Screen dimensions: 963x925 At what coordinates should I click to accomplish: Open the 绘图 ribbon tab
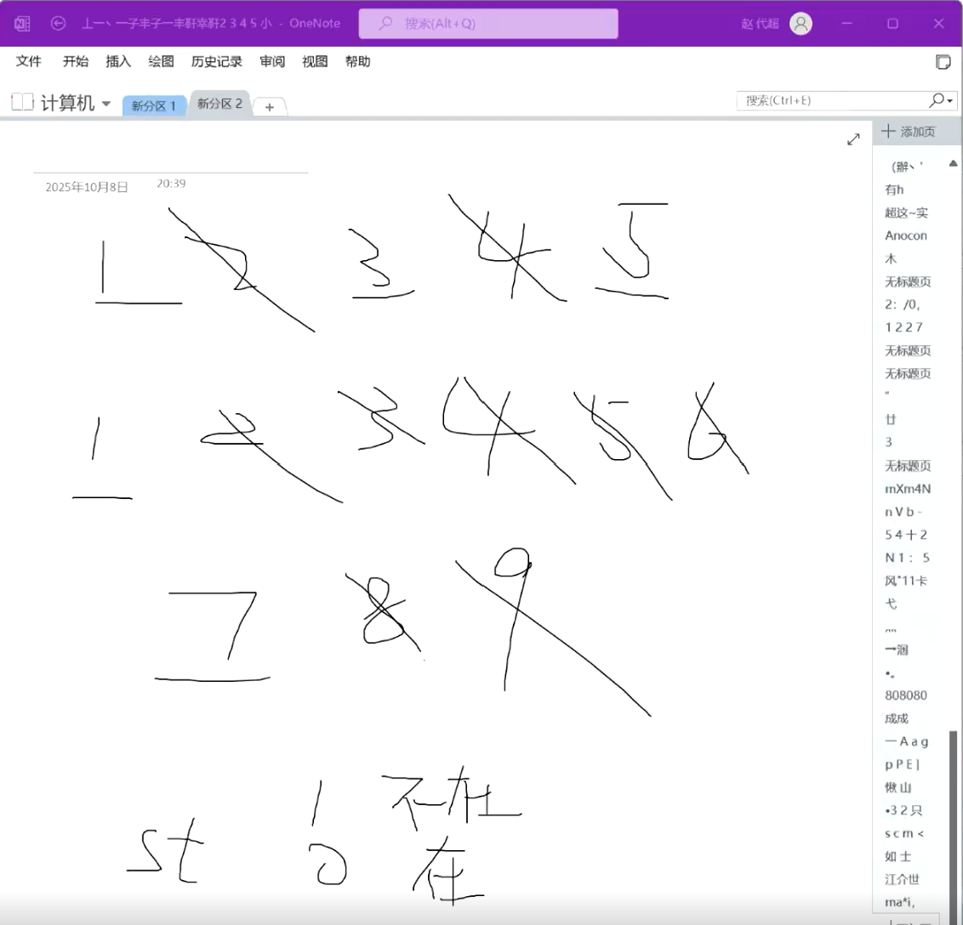tap(161, 61)
